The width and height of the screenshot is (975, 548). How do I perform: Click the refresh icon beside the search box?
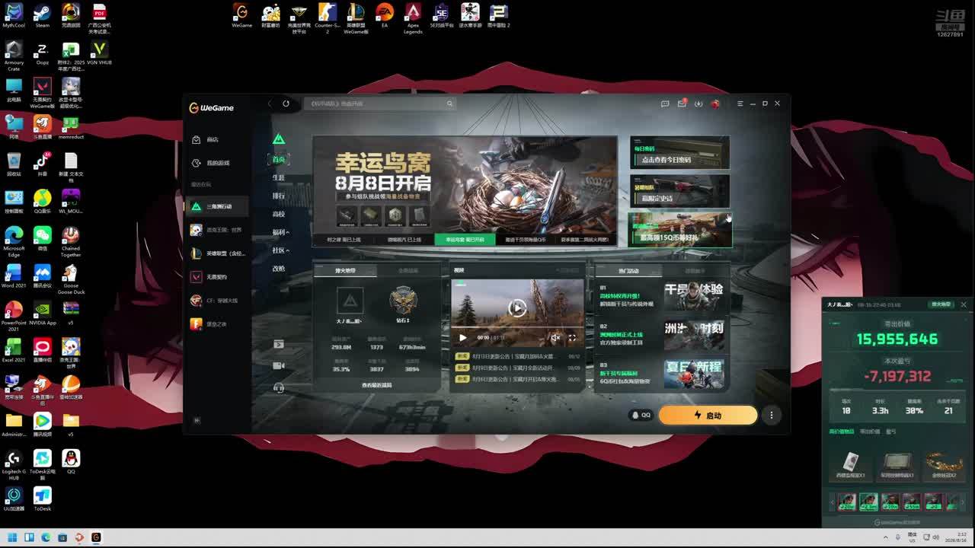click(286, 104)
